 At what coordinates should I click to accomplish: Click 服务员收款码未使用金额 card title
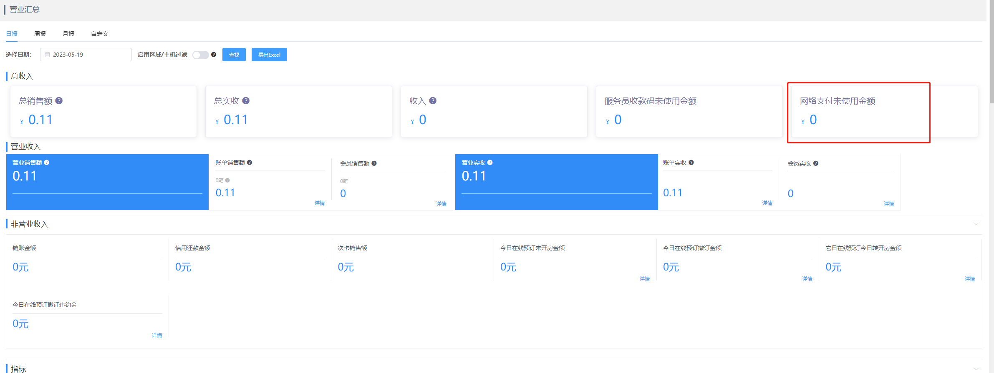[x=651, y=101]
